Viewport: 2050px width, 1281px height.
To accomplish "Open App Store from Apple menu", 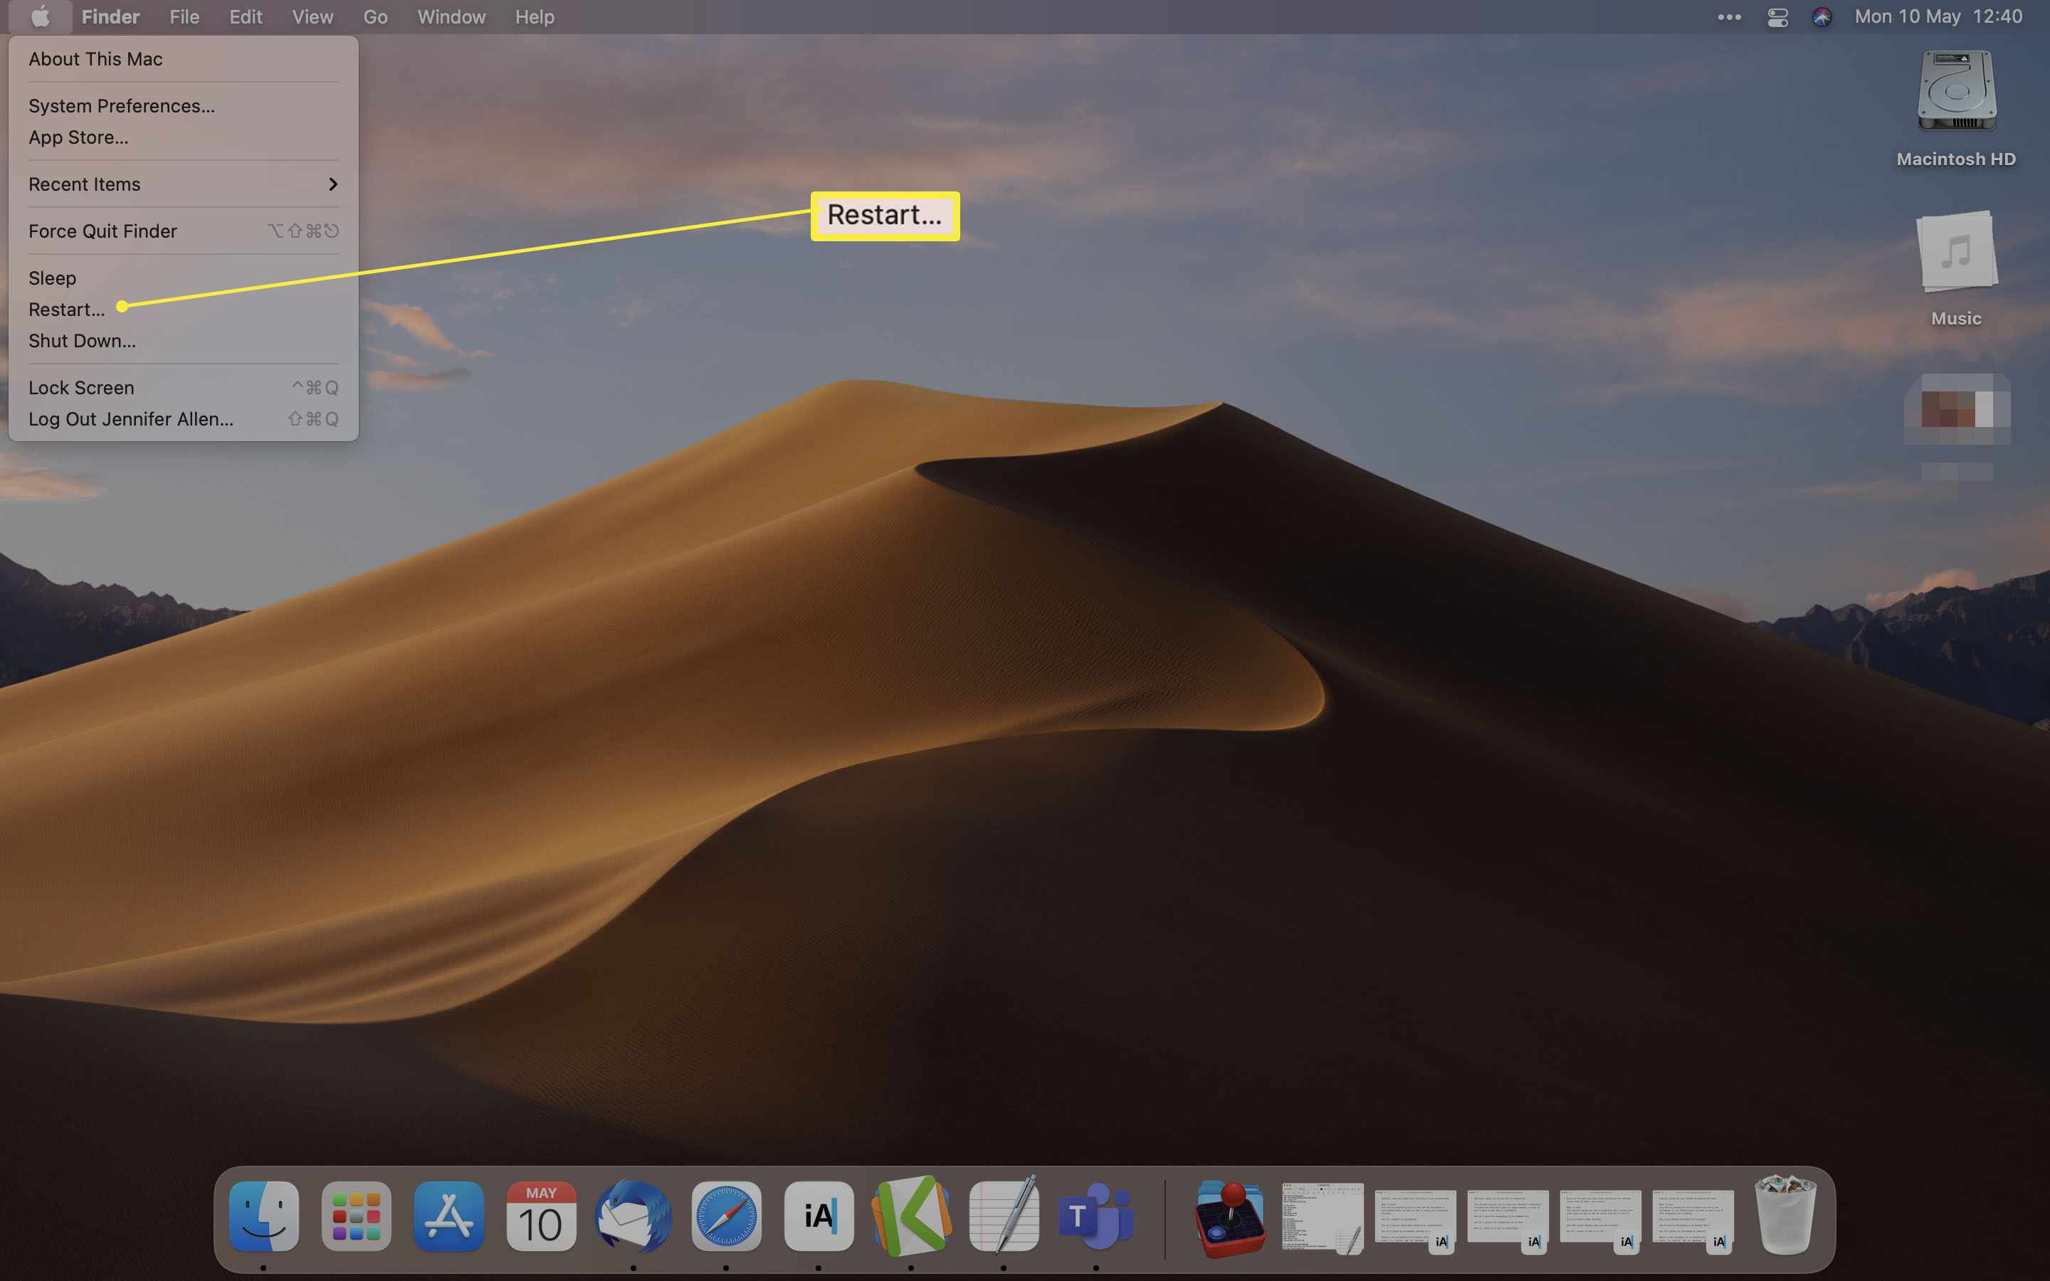I will [78, 136].
